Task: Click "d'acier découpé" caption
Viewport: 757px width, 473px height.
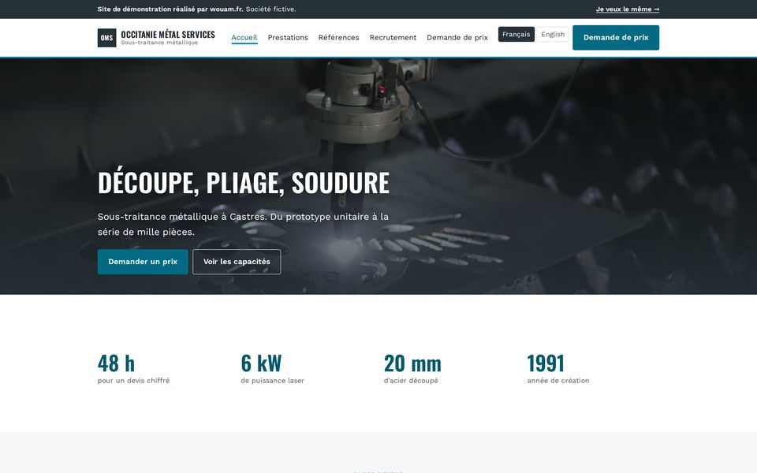Action: point(411,380)
